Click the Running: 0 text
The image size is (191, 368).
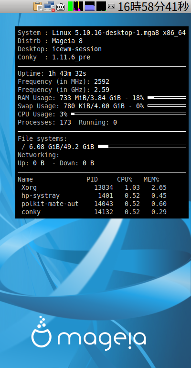tap(98, 123)
